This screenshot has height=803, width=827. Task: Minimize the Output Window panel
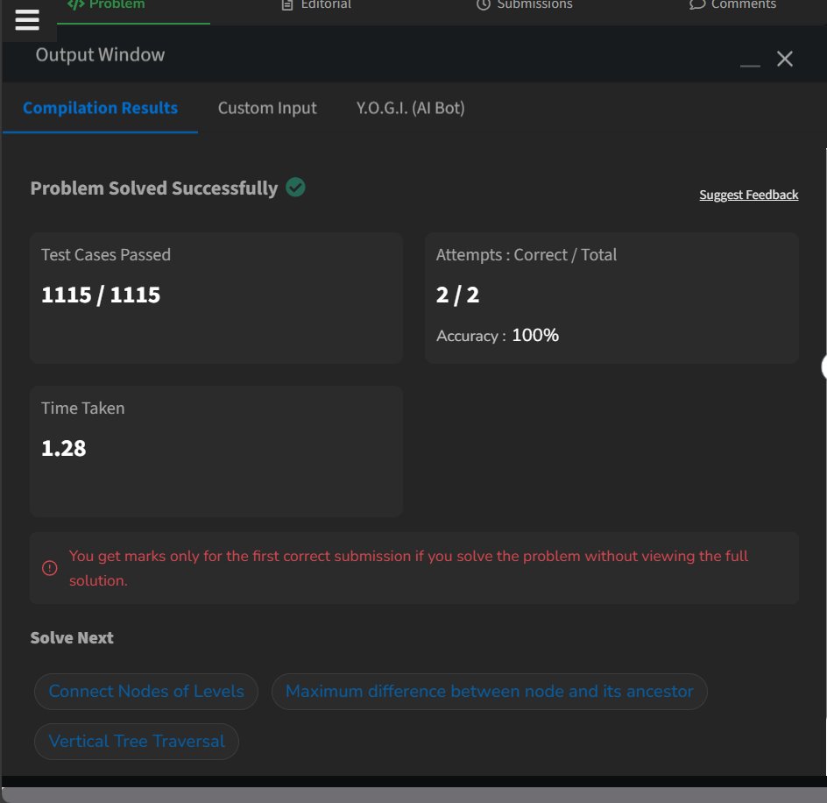tap(750, 66)
